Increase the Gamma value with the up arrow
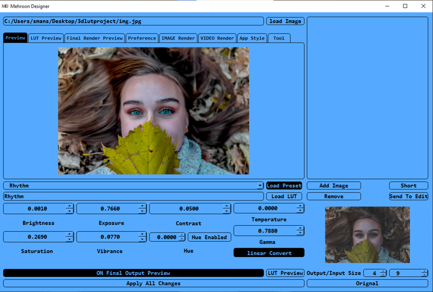433x292 pixels. click(300, 228)
